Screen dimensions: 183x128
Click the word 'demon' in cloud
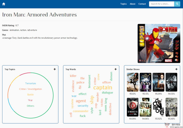(111, 76)
